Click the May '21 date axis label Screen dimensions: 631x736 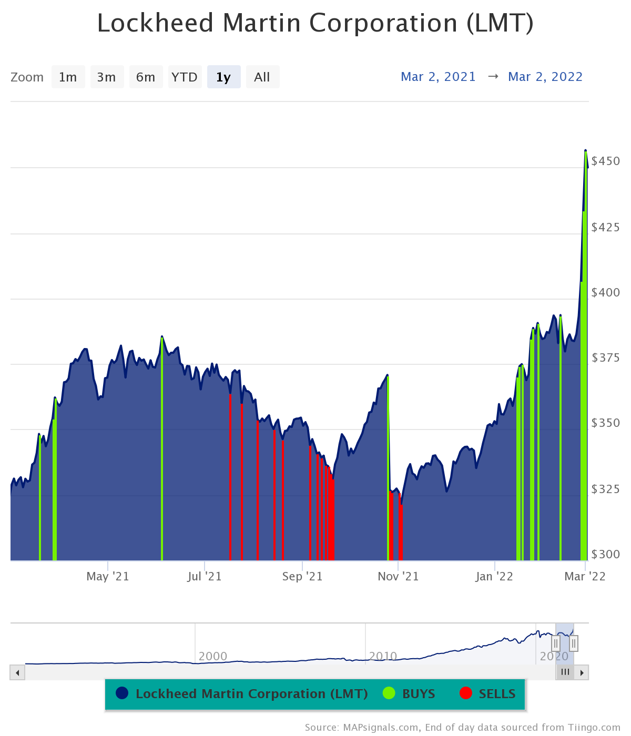pos(108,577)
